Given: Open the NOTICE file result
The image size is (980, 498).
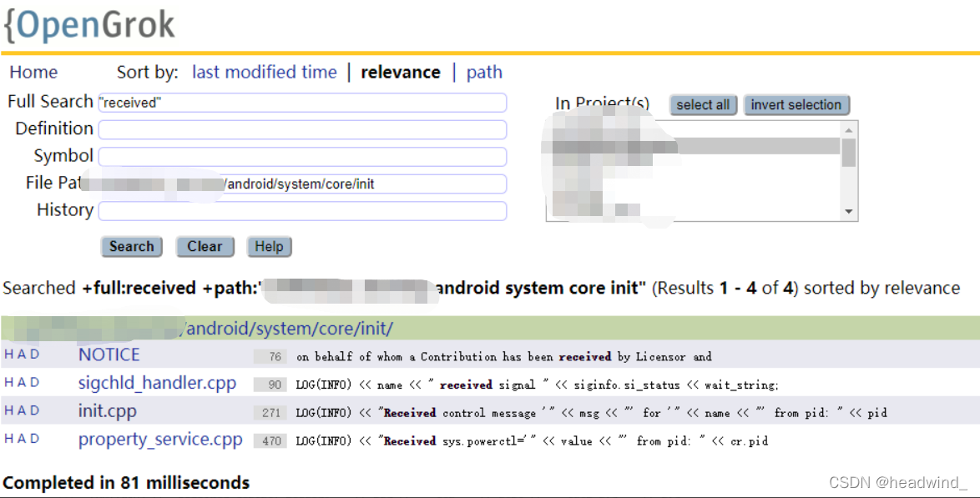Looking at the screenshot, I should point(109,355).
